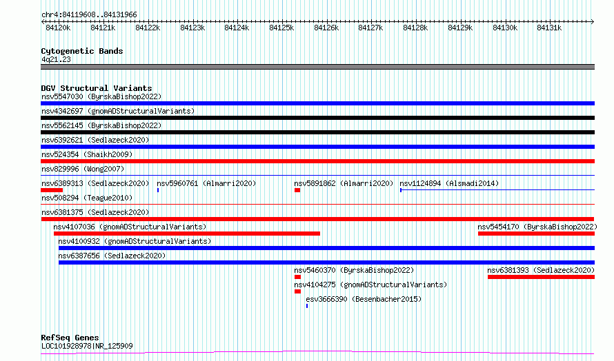Select small red block under nsv4104275

click(297, 292)
